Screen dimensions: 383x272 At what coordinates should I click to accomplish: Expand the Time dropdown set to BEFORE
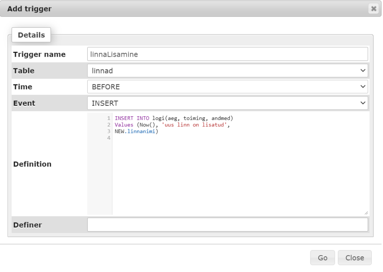pos(227,87)
